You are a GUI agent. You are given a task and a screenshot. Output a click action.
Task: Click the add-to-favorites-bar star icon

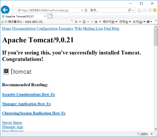2,22
